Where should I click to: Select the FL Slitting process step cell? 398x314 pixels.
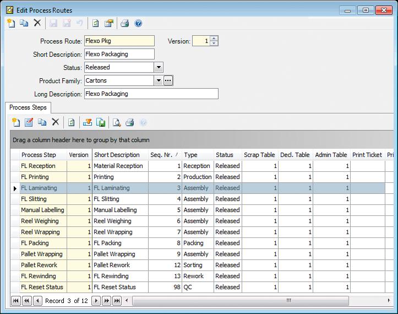click(x=43, y=199)
